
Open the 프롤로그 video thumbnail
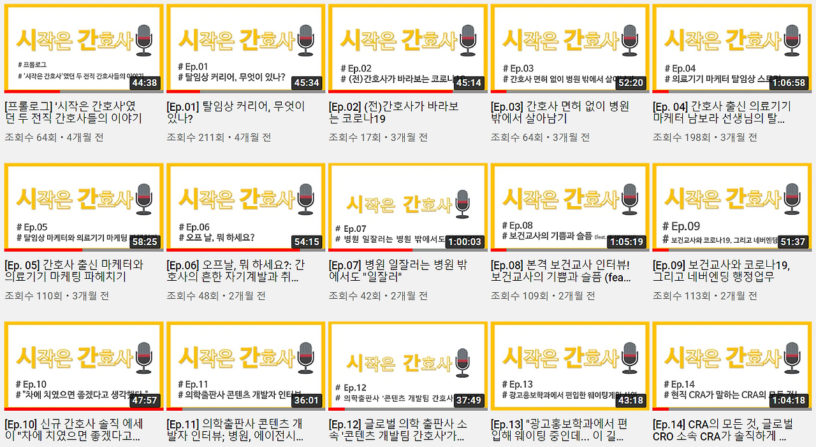[x=84, y=48]
